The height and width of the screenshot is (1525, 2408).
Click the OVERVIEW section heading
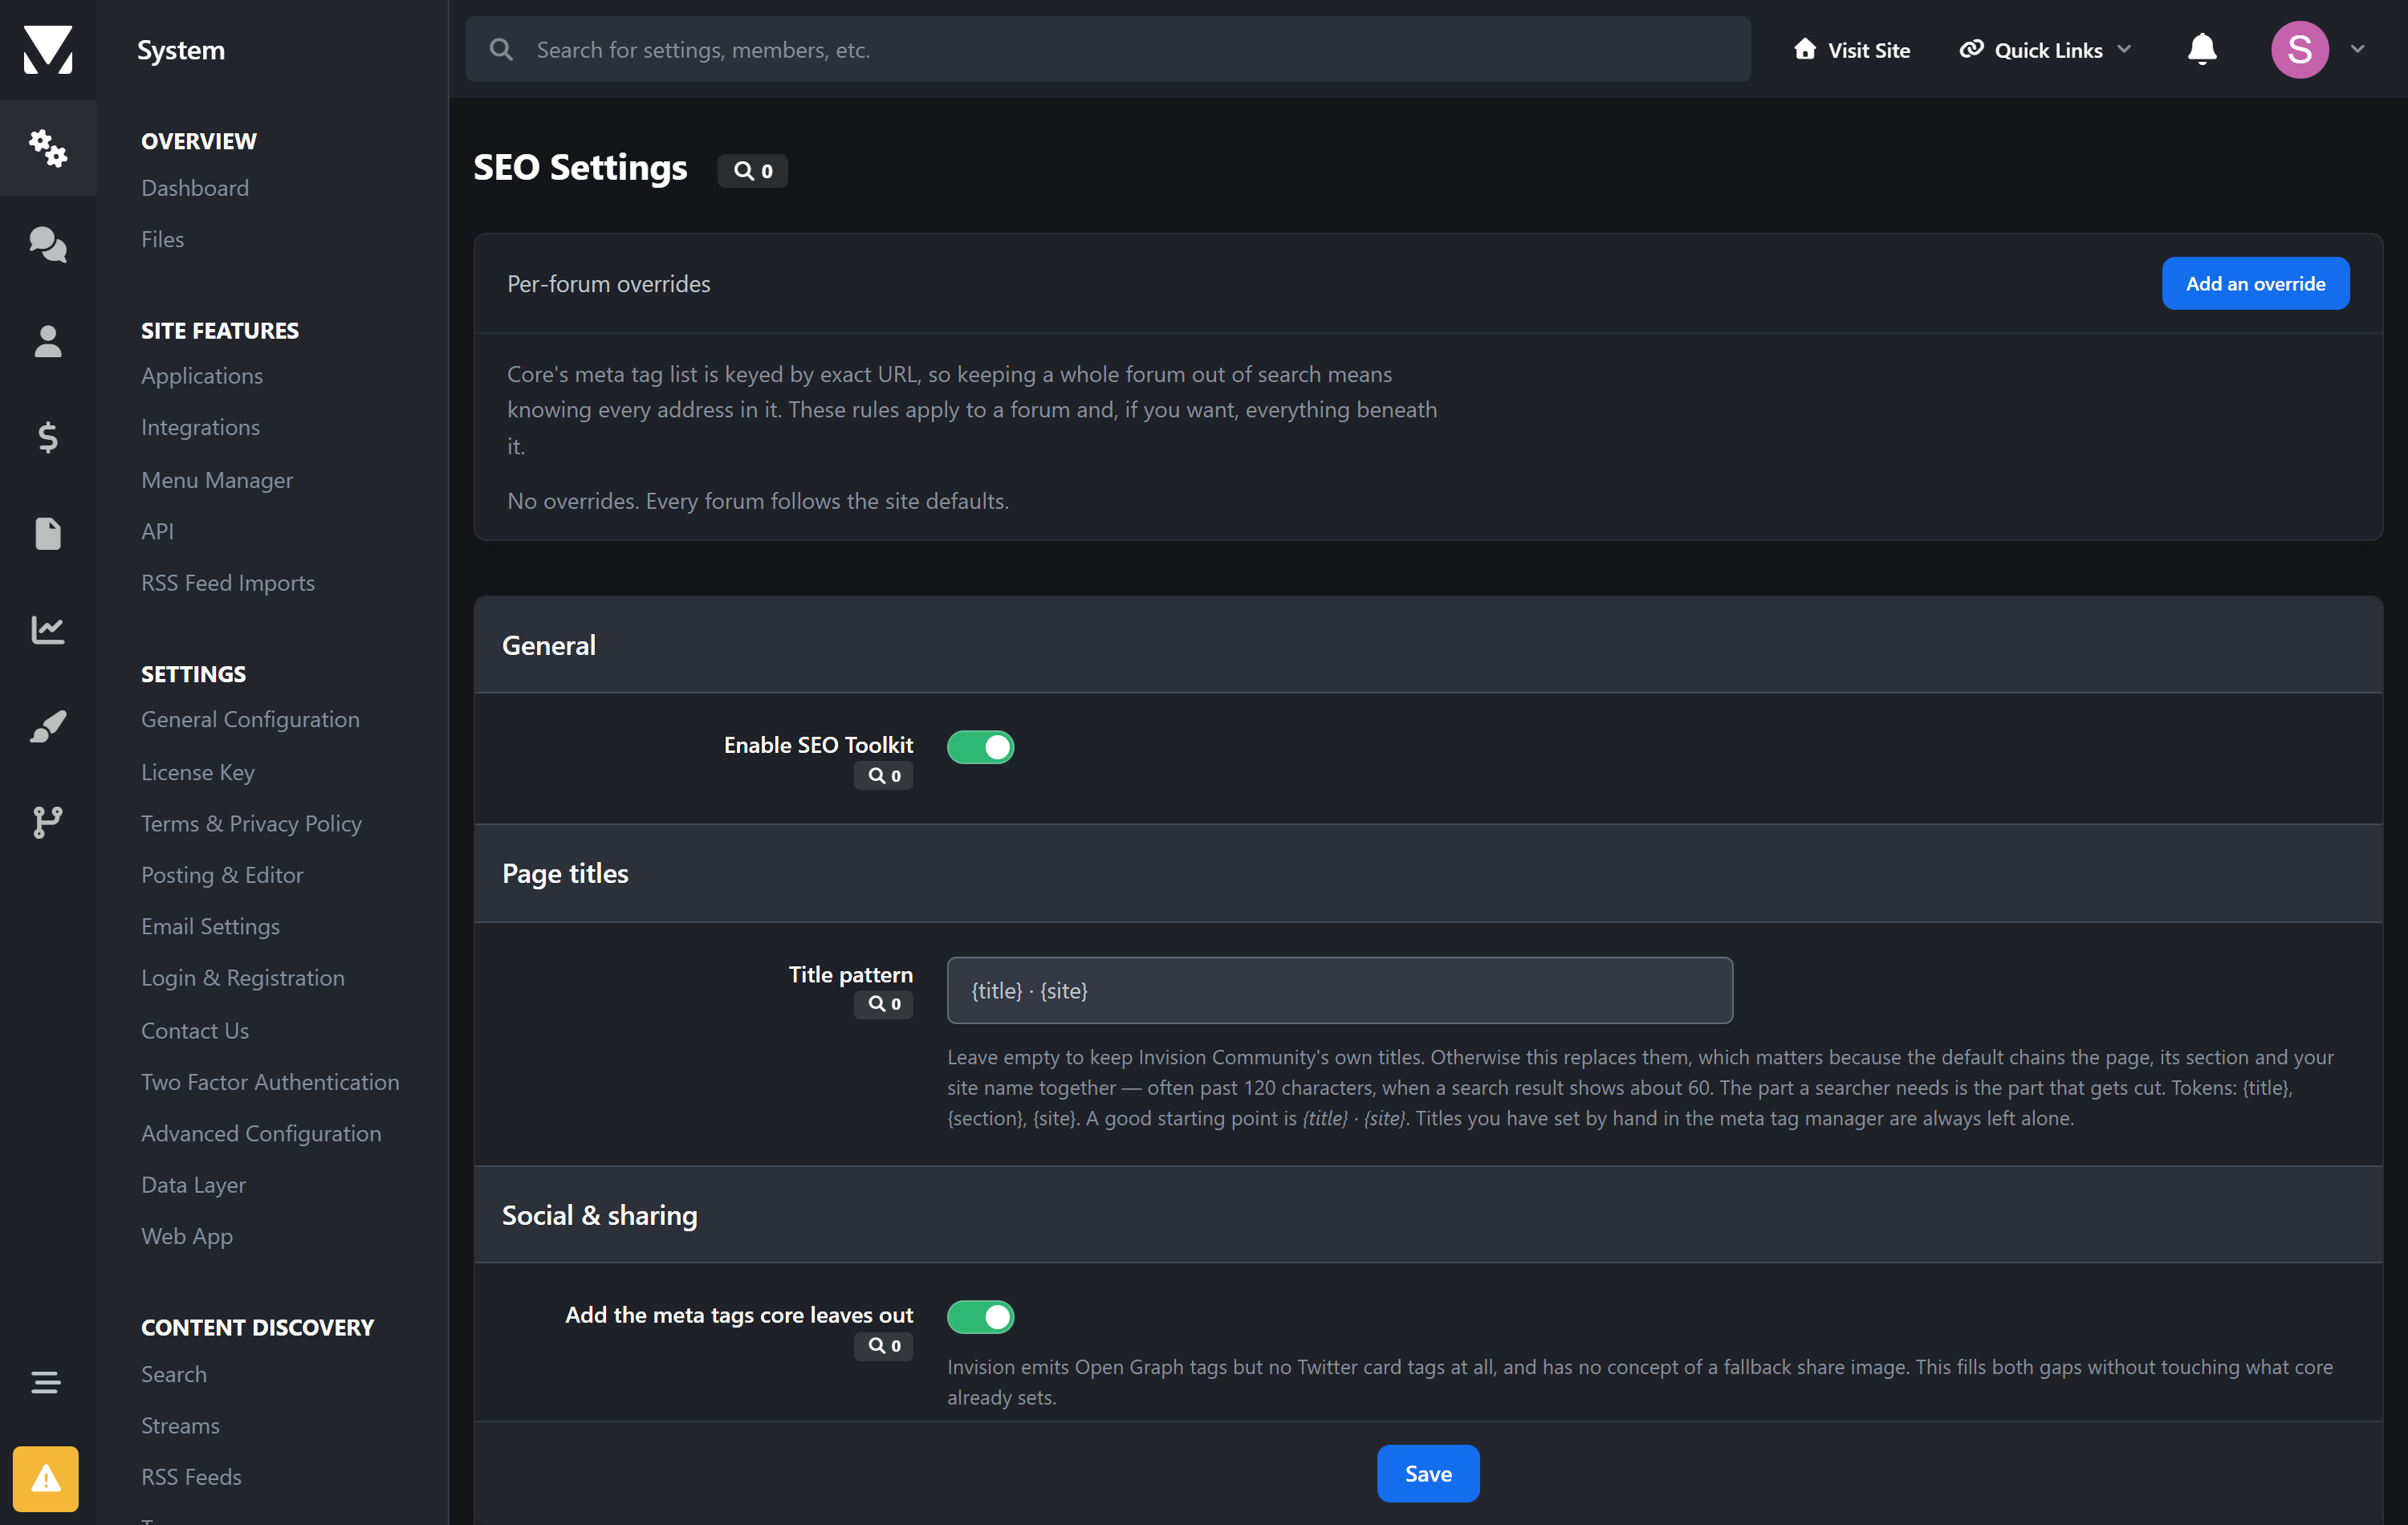click(x=199, y=141)
